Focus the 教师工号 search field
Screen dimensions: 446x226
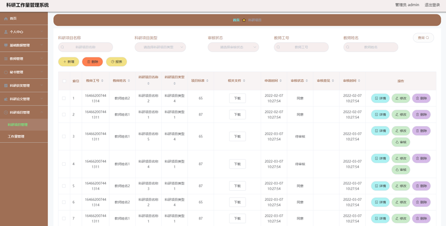click(301, 47)
